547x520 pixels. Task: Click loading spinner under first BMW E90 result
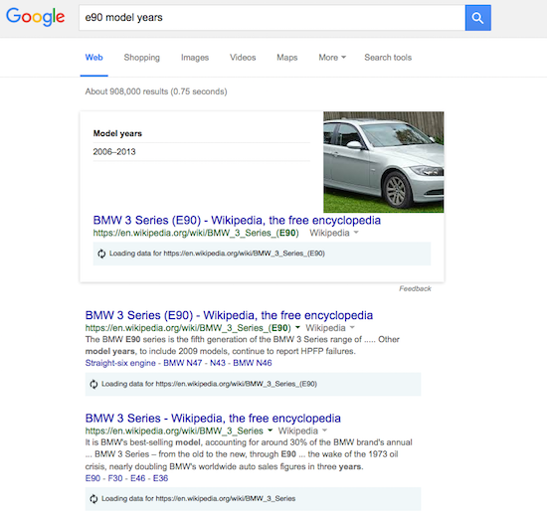(x=93, y=384)
